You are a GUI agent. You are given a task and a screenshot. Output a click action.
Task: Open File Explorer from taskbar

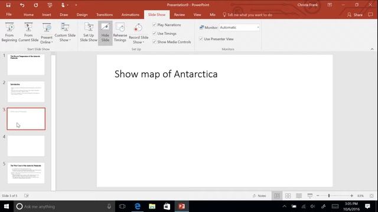(152, 206)
